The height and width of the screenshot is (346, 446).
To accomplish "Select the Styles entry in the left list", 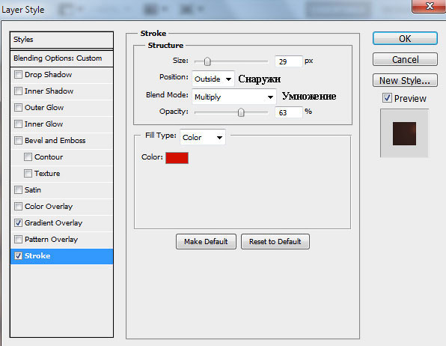I will [x=61, y=40].
